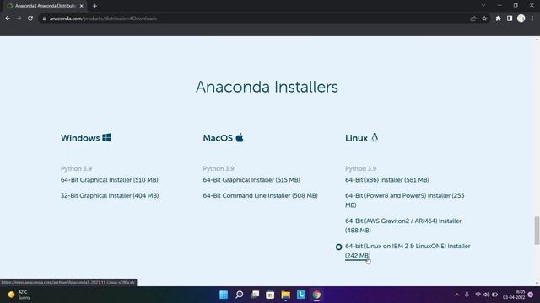Open the clock and date panel
This screenshot has height=303, width=540.
coord(514,295)
